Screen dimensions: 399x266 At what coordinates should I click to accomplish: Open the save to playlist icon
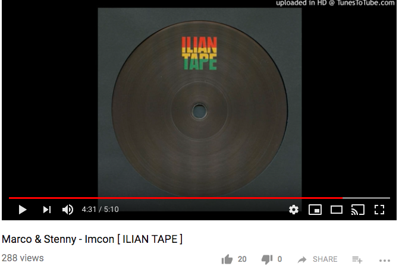pos(357,259)
